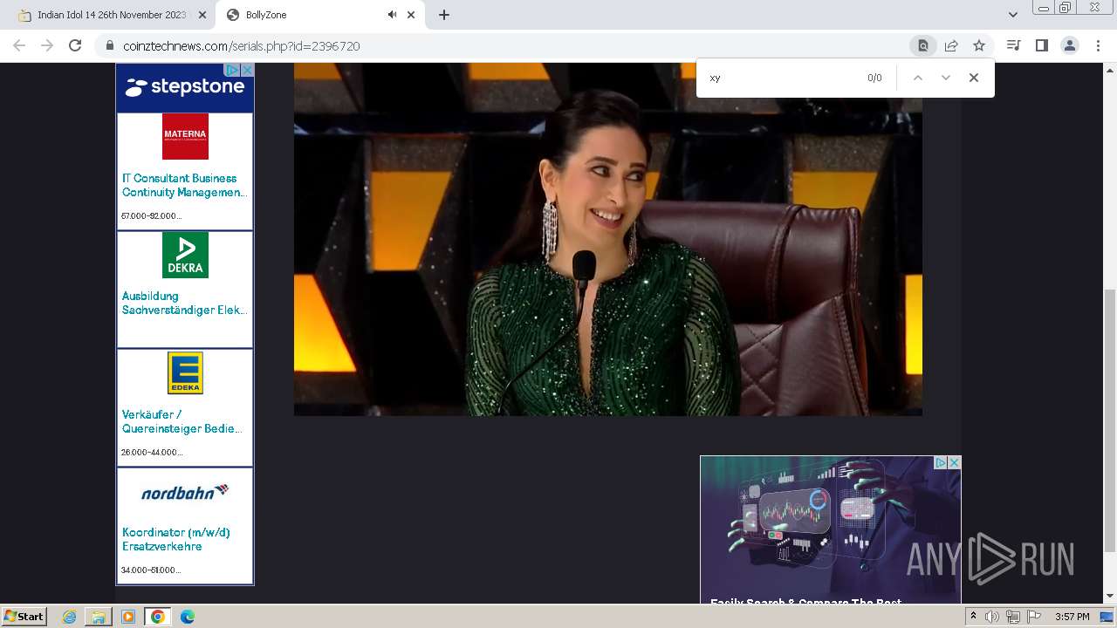Image resolution: width=1117 pixels, height=628 pixels.
Task: Click the find bar text field
Action: [x=782, y=78]
